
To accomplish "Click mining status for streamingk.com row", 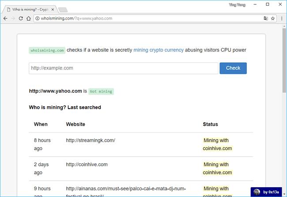I will pyautogui.click(x=217, y=144).
